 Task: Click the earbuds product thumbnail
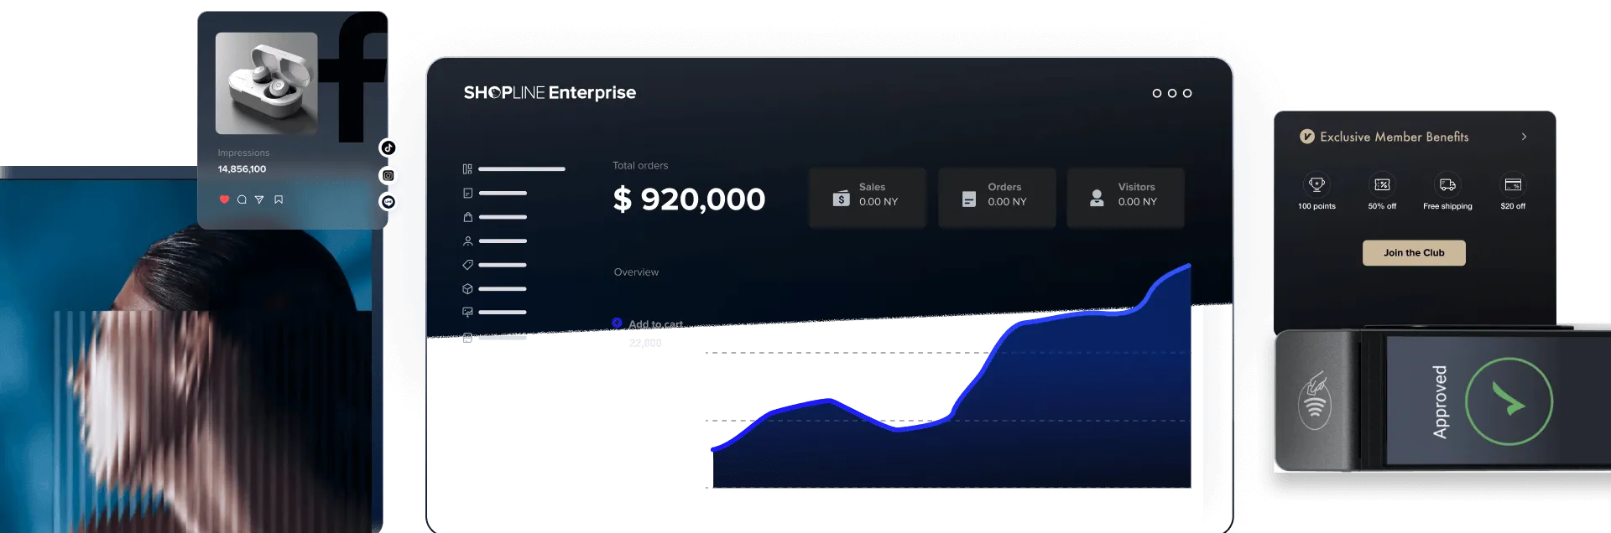266,83
